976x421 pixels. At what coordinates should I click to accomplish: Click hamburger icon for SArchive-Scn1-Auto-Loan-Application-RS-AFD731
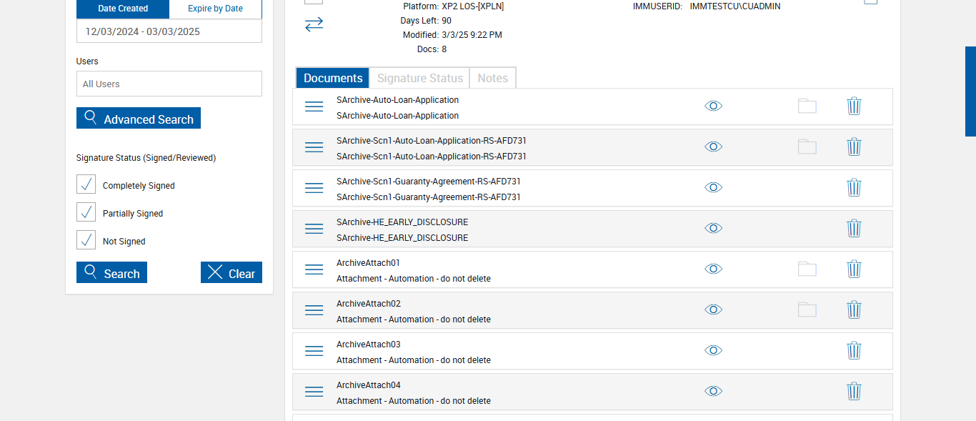pos(314,147)
